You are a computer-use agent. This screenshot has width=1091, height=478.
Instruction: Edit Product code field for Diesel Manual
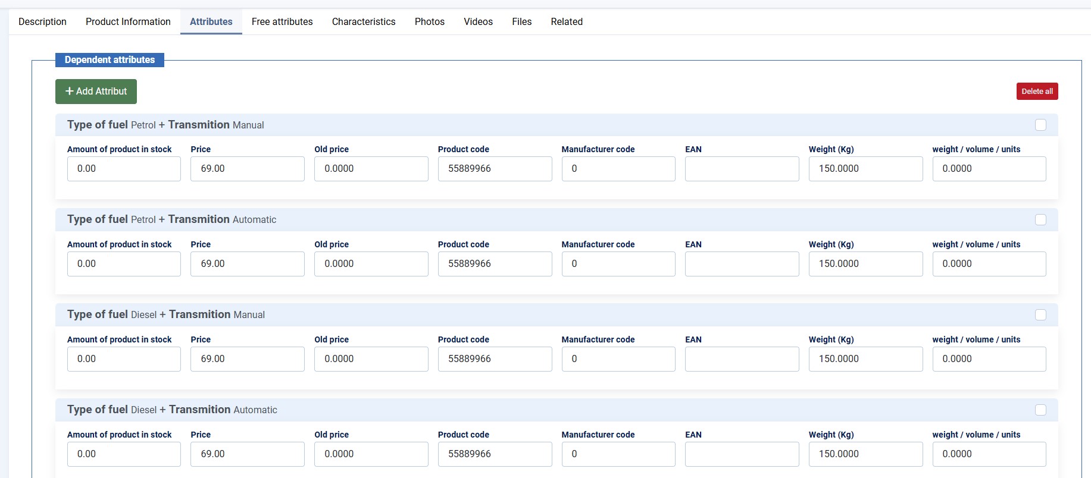(495, 359)
